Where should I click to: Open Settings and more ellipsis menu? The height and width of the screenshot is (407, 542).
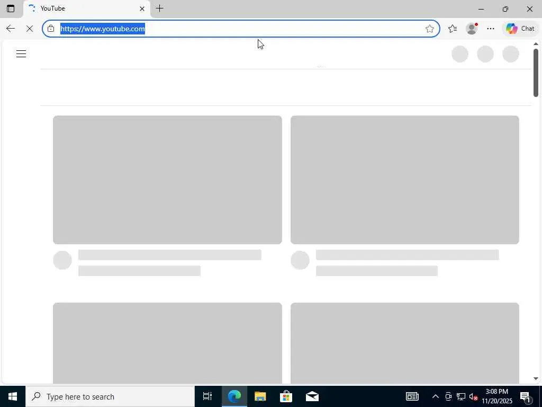(491, 29)
